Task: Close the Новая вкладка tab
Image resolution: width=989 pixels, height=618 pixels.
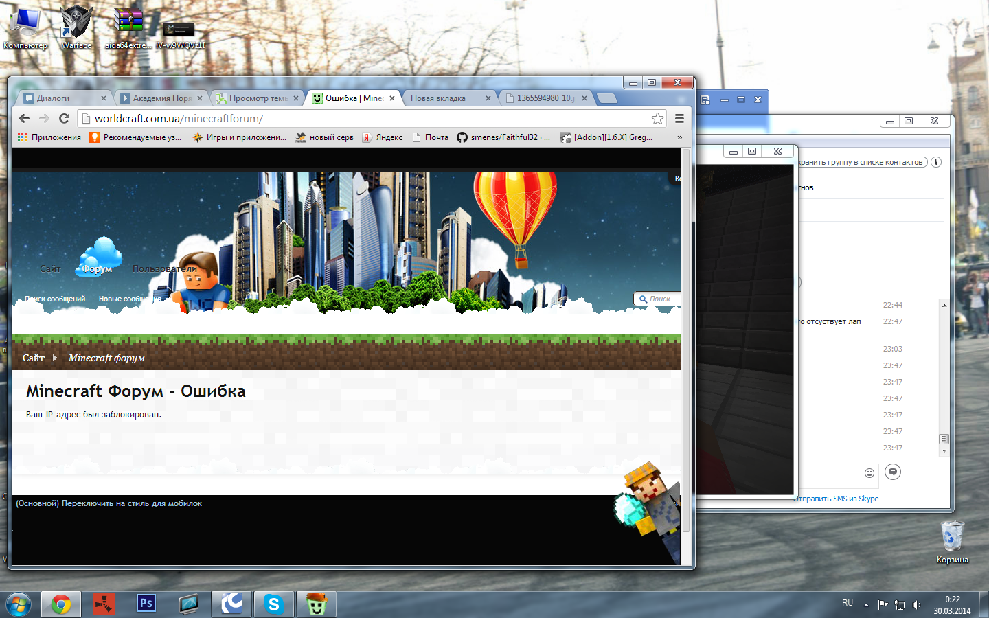Action: click(488, 98)
